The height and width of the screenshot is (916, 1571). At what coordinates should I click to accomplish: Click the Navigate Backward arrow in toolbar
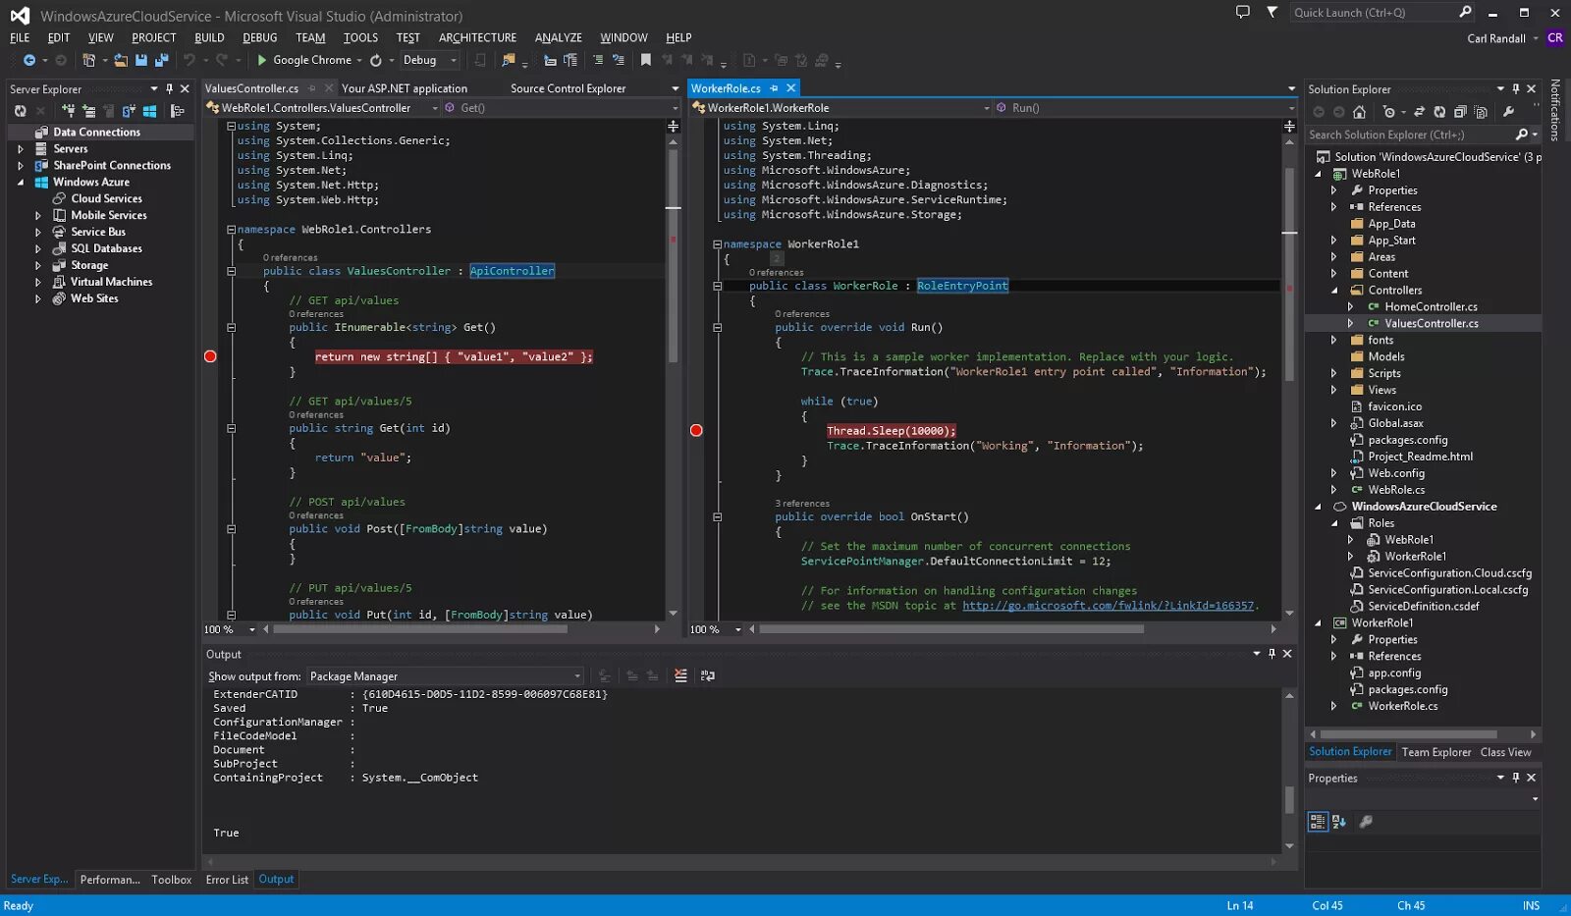click(28, 60)
